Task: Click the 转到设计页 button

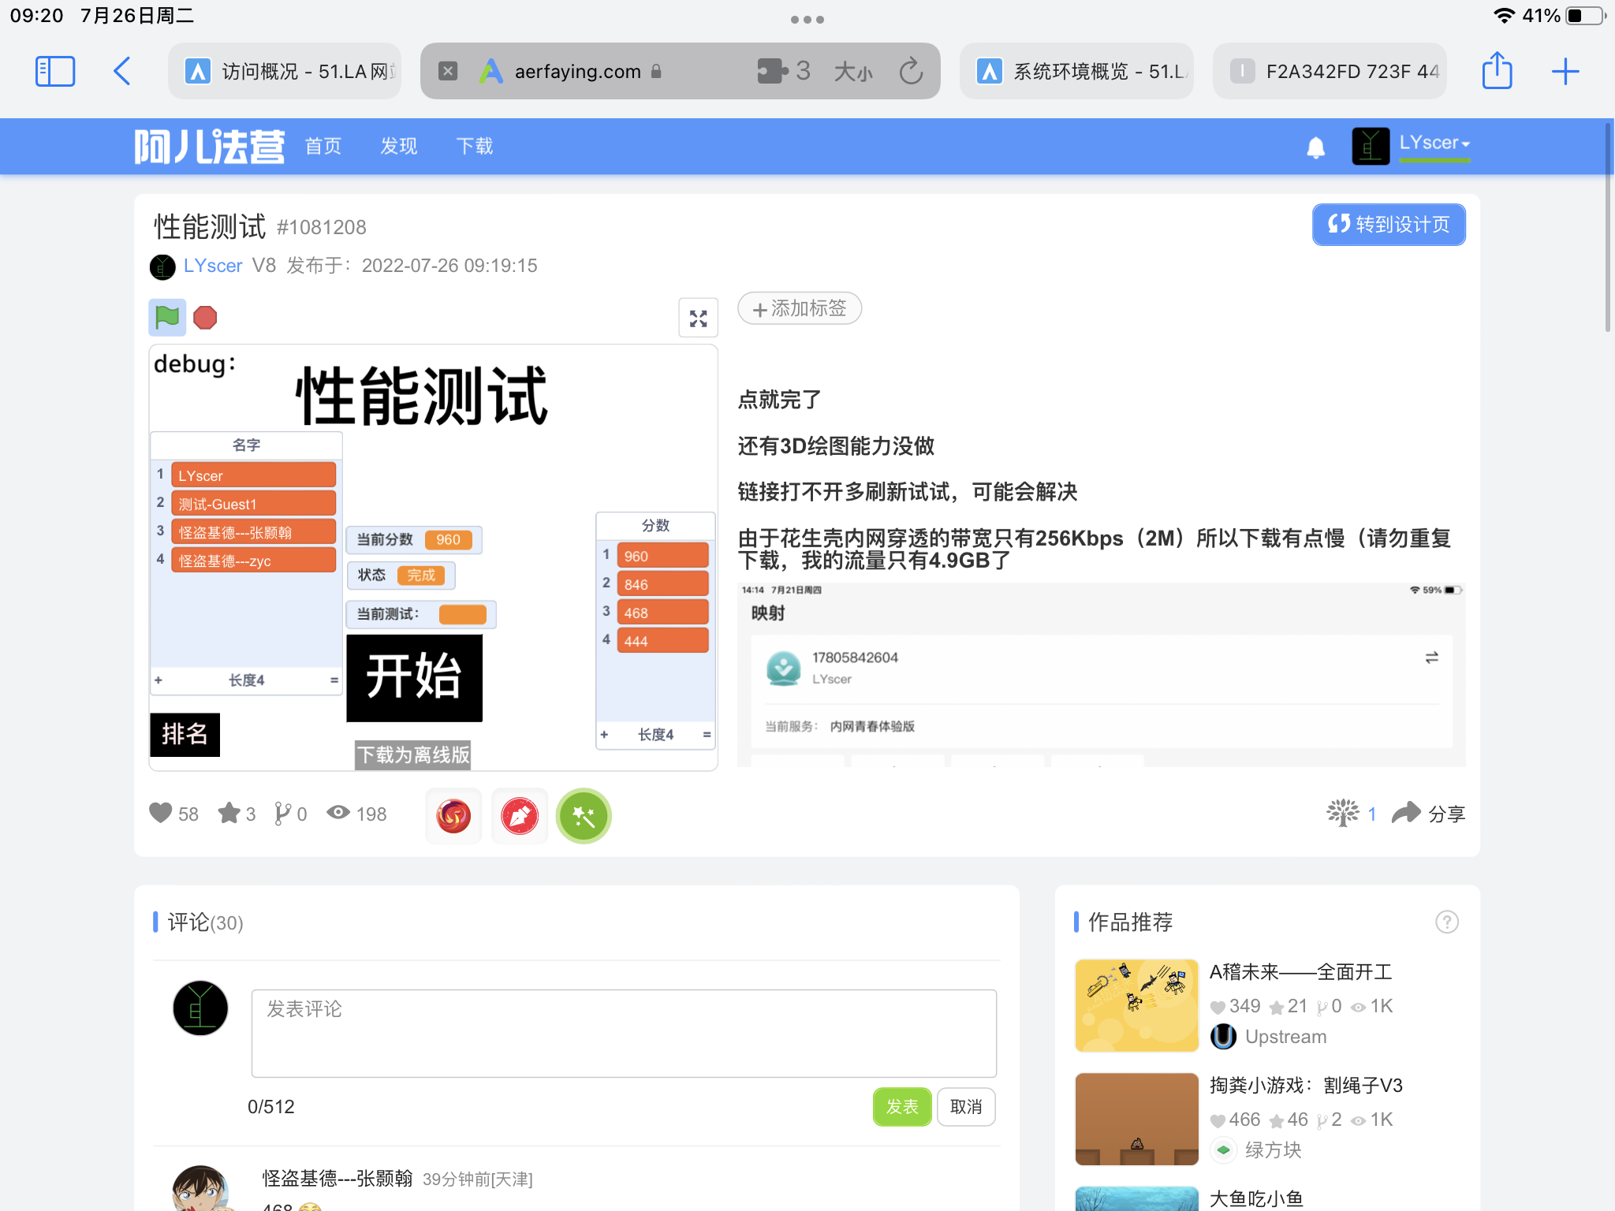Action: point(1389,225)
